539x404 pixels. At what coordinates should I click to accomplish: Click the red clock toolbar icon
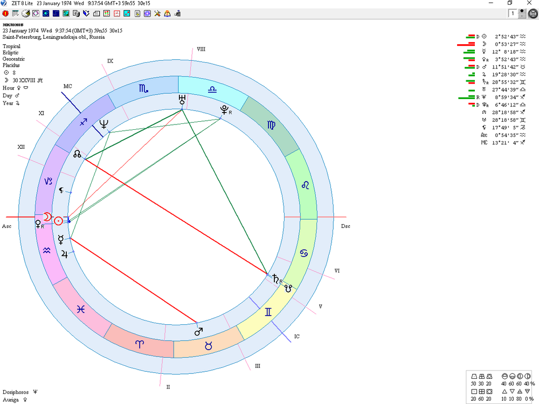click(117, 14)
